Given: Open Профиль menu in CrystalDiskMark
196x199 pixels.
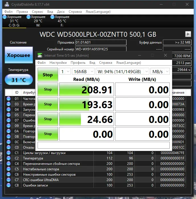Looking at the screenshot, I should point(78,63).
